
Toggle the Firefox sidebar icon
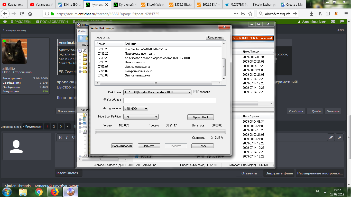click(328, 14)
